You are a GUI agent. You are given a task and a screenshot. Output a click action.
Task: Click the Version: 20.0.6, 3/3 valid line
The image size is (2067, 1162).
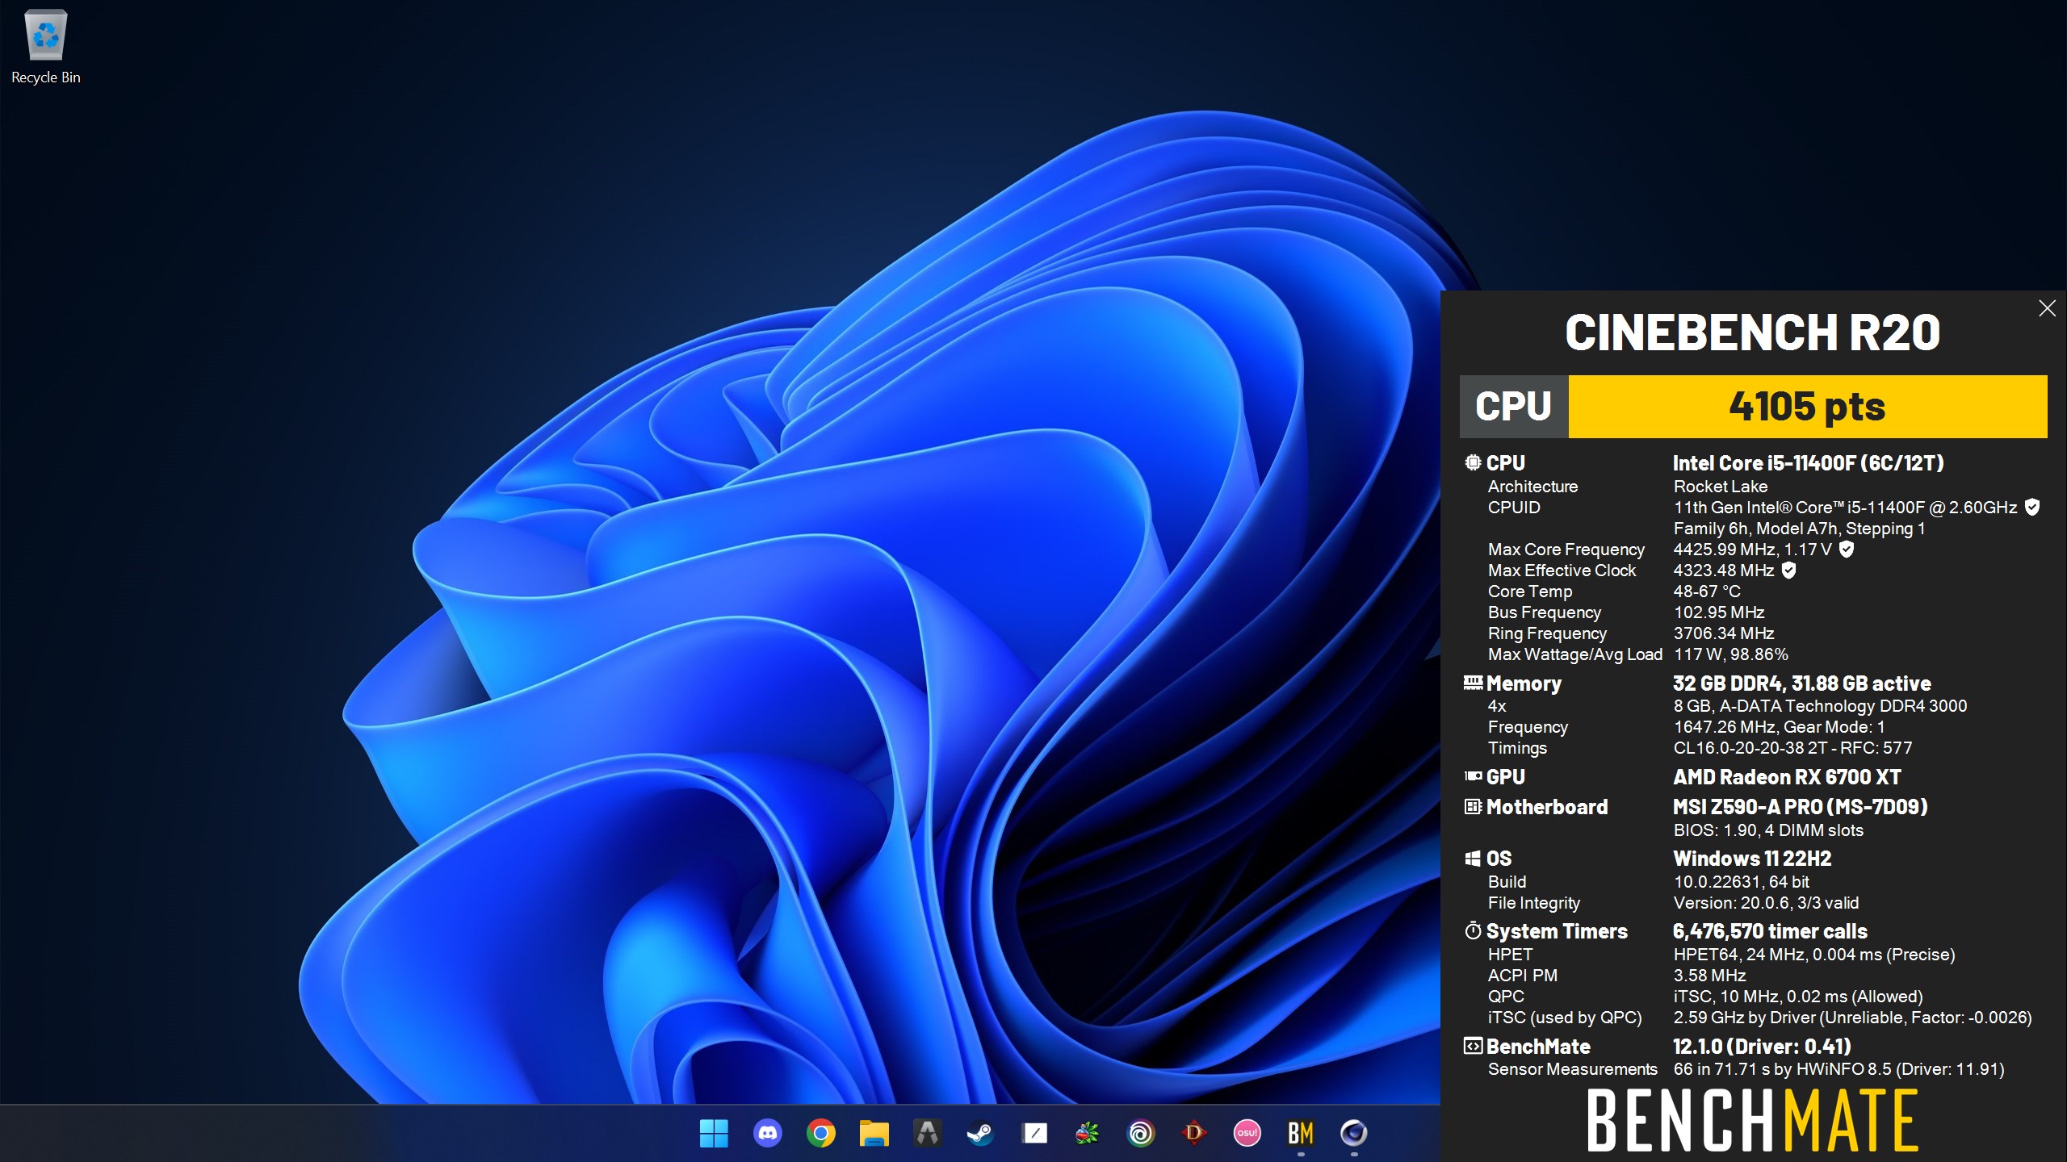[1766, 903]
